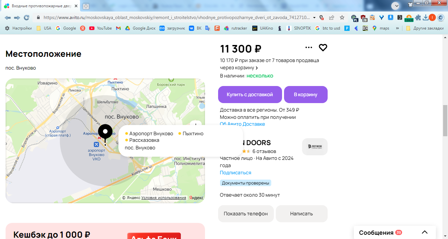Open Об Авито Доставке link
This screenshot has width=448, height=239.
242,124
